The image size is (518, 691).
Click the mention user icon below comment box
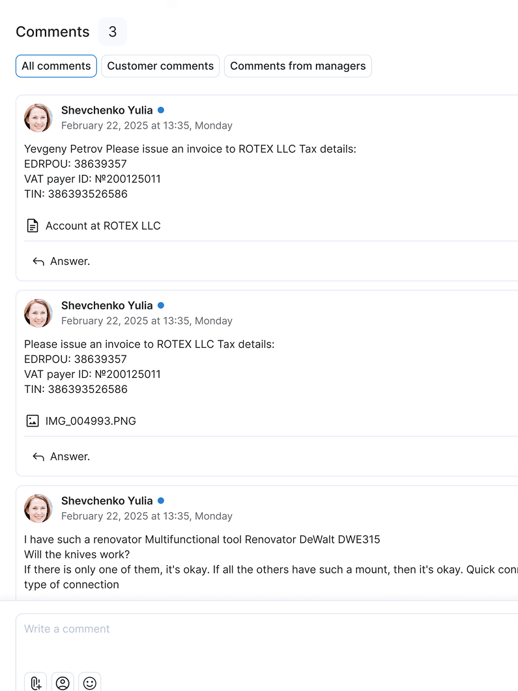pyautogui.click(x=63, y=683)
